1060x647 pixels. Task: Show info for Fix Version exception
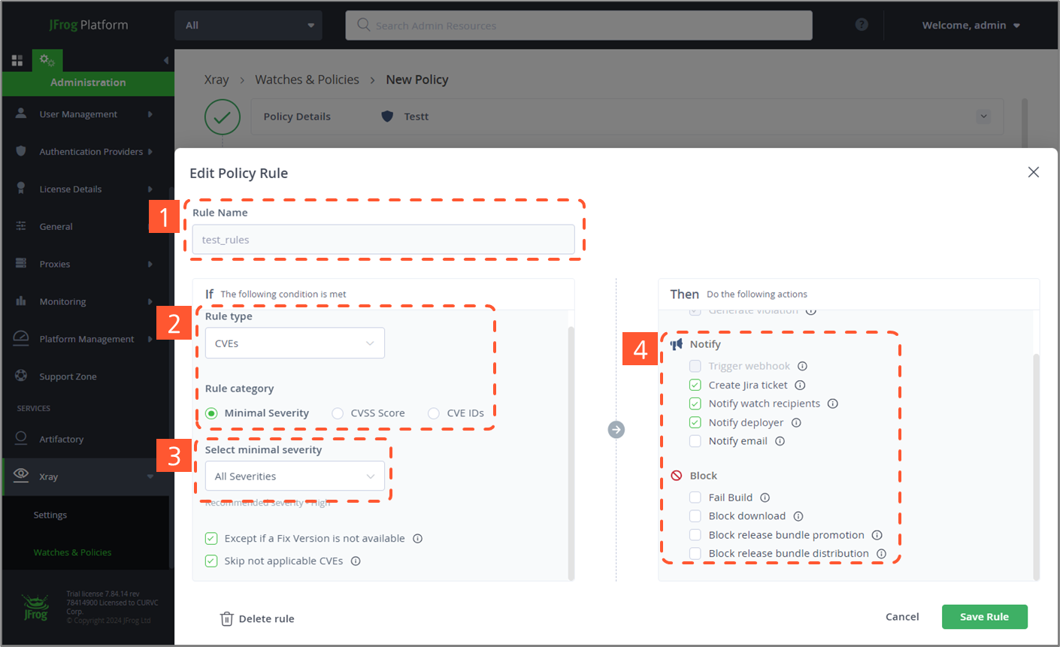[417, 538]
